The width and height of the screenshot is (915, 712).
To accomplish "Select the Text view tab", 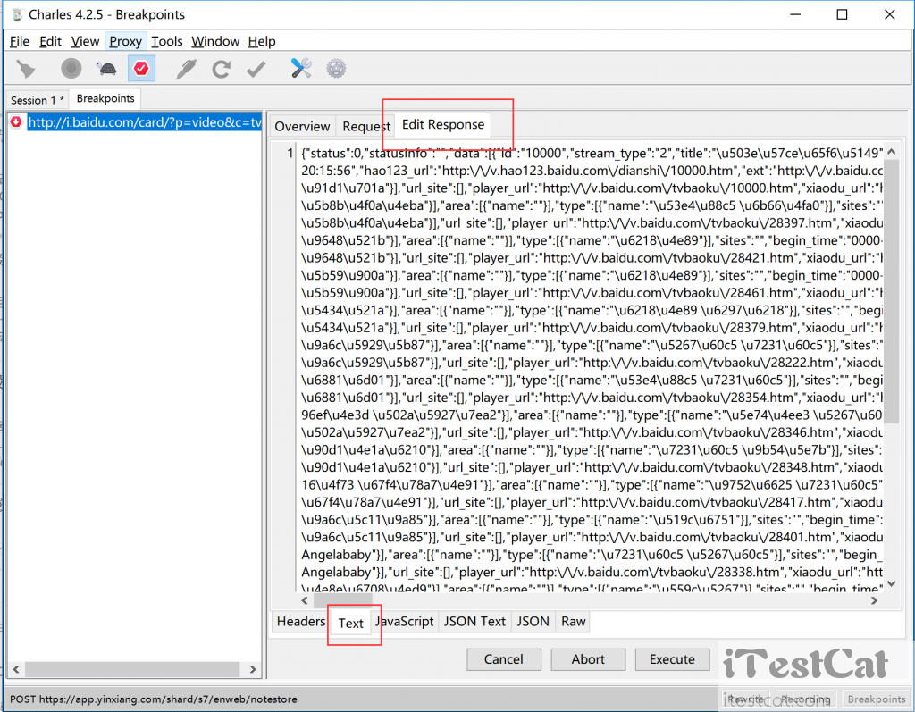I will pyautogui.click(x=350, y=624).
